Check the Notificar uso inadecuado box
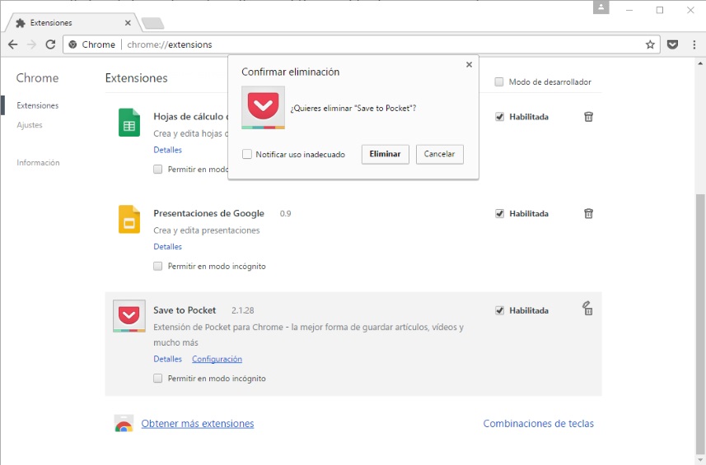 (x=247, y=154)
